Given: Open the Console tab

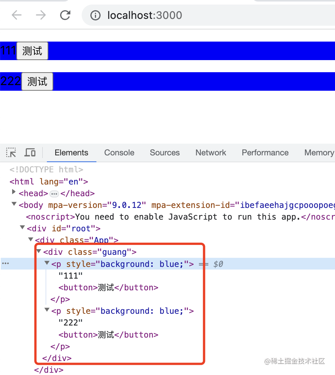Looking at the screenshot, I should click(119, 153).
